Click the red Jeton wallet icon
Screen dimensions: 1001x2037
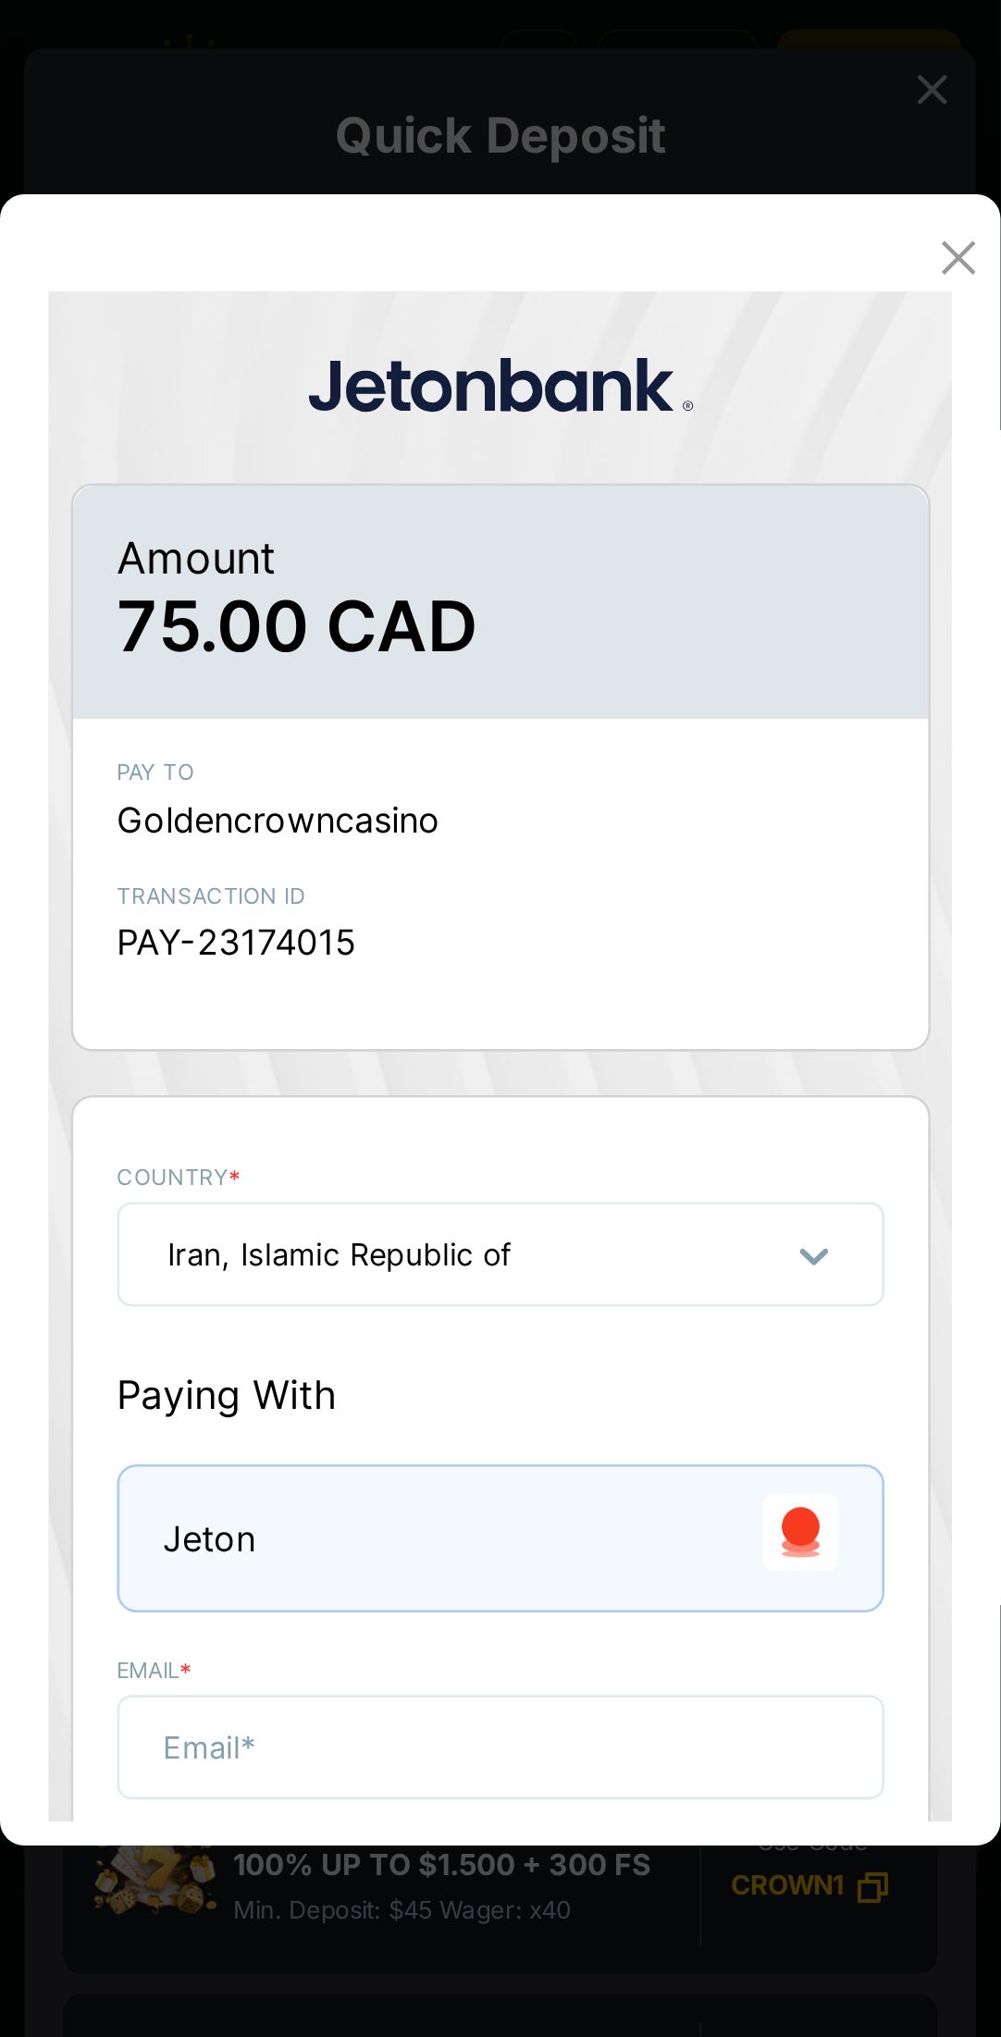tap(800, 1532)
